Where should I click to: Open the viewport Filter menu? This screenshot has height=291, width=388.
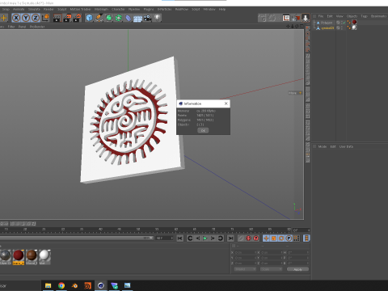[11, 27]
